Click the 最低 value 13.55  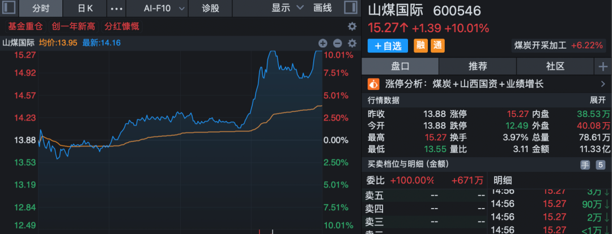click(435, 149)
